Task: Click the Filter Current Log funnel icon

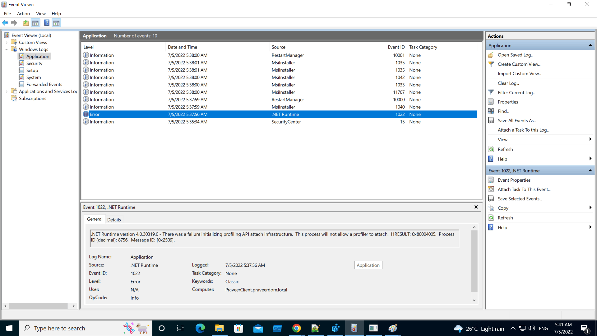Action: tap(491, 92)
